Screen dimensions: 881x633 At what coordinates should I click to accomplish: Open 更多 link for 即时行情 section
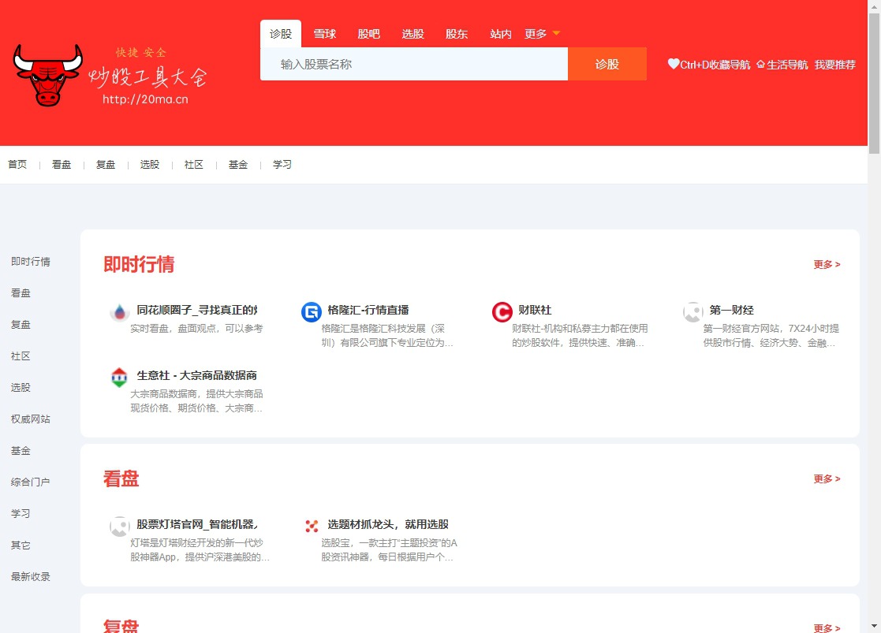825,265
